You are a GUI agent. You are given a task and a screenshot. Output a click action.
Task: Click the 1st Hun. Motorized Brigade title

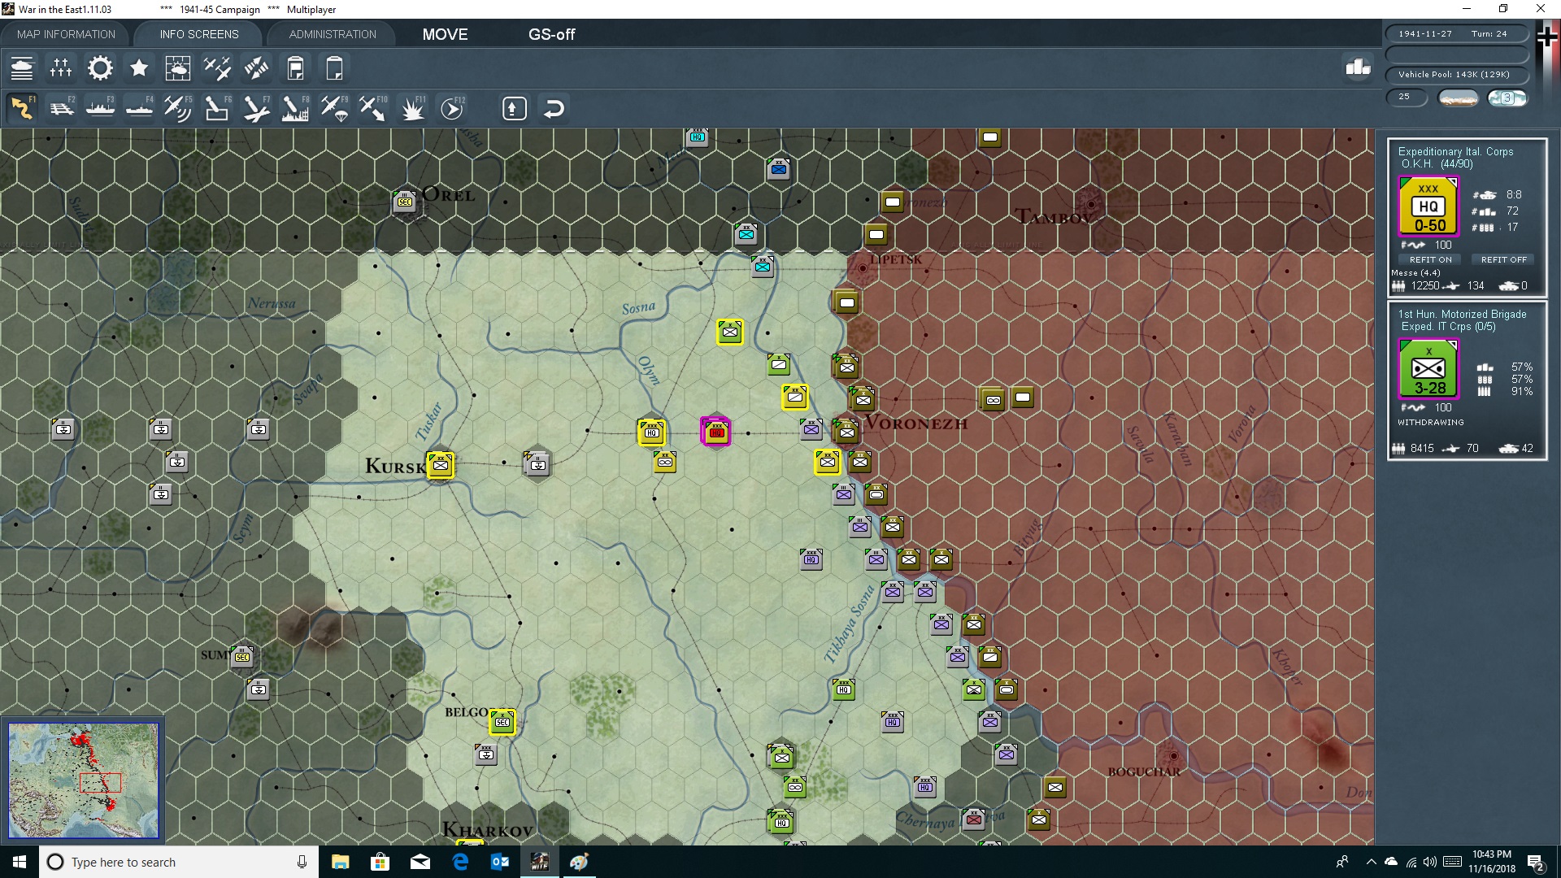1462,314
